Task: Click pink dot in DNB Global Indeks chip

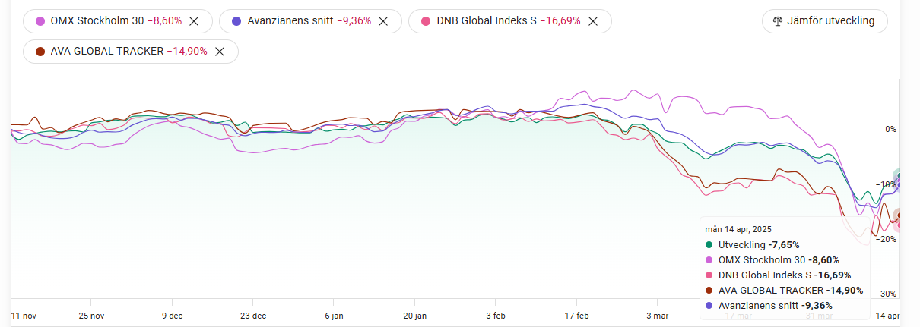Action: pos(426,21)
